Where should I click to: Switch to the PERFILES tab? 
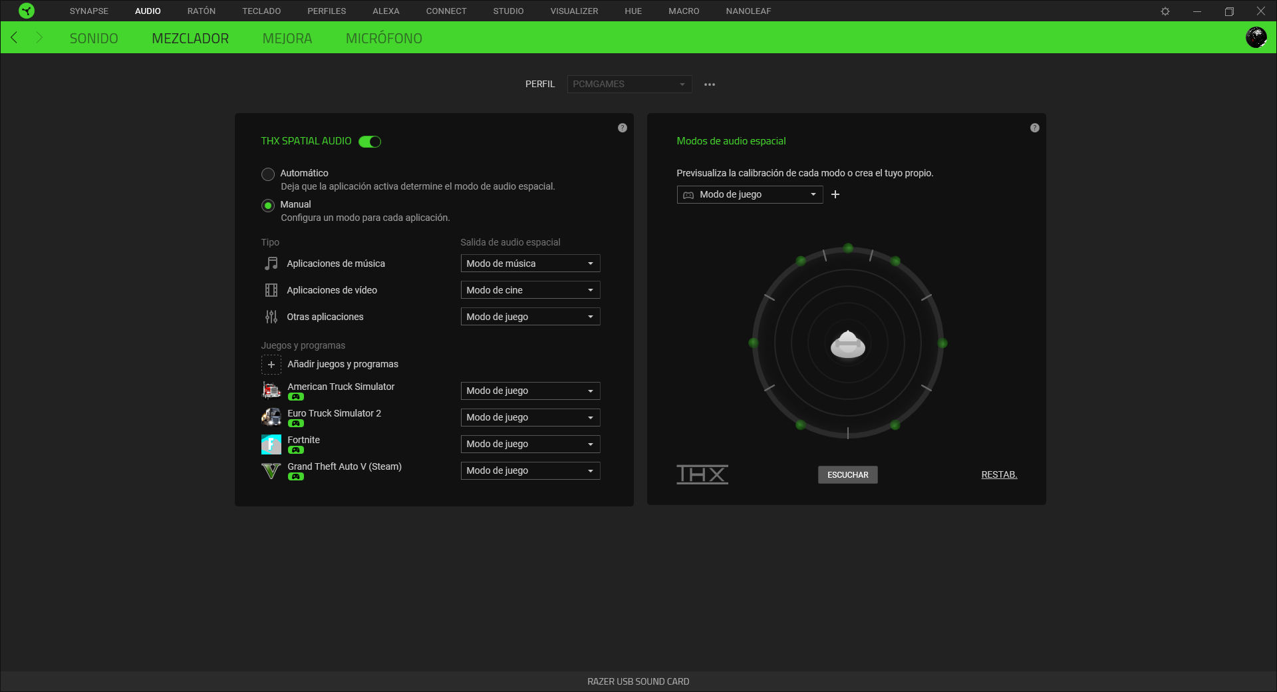[327, 11]
